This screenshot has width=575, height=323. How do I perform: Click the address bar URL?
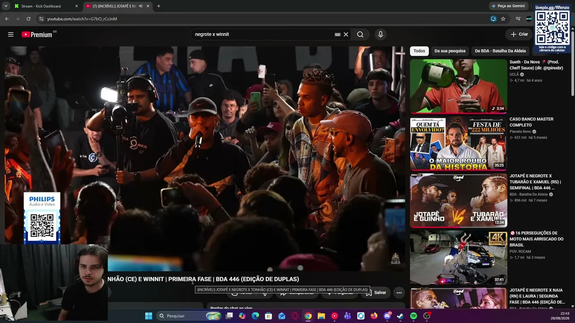(82, 19)
